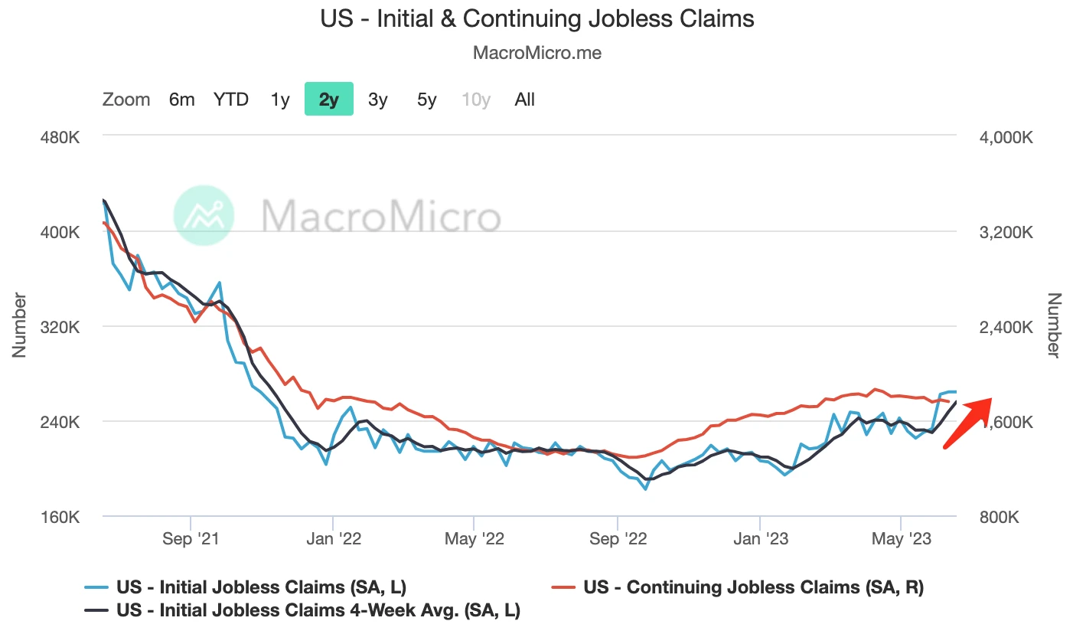This screenshot has width=1073, height=634.
Task: Set zoom range to 6m
Action: (x=182, y=100)
